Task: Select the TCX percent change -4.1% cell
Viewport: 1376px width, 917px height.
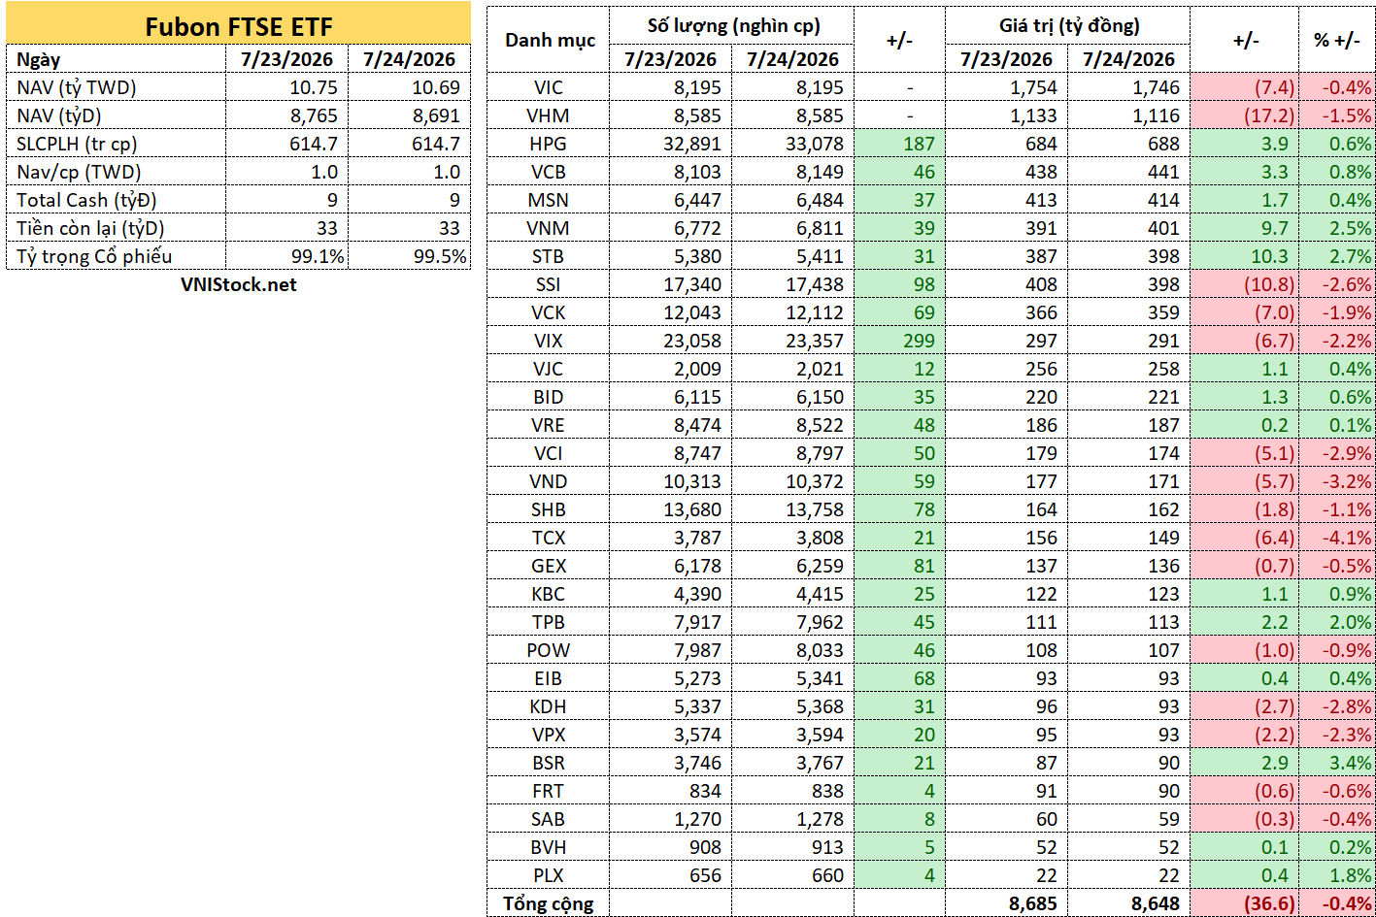Action: (1338, 538)
